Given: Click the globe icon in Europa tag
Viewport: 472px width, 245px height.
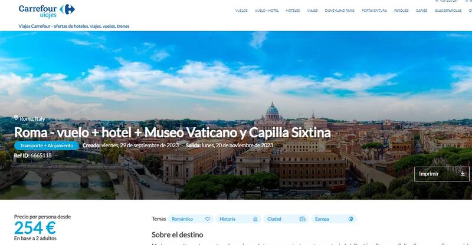Looking at the screenshot, I should pyautogui.click(x=350, y=219).
